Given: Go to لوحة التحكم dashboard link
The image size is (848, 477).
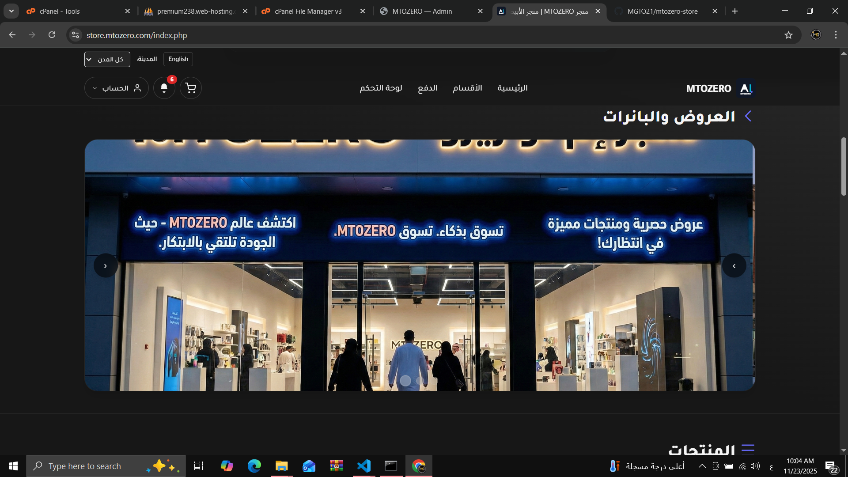Looking at the screenshot, I should click(381, 88).
